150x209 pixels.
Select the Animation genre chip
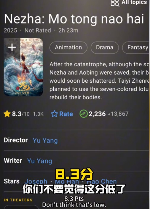(68, 48)
